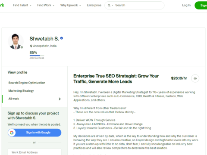The width and height of the screenshot is (207, 155).
Task: Click the blue verified badge icon
Action: pyautogui.click(x=62, y=38)
